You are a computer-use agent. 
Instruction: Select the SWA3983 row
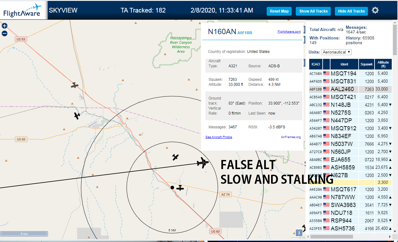[x=350, y=205]
